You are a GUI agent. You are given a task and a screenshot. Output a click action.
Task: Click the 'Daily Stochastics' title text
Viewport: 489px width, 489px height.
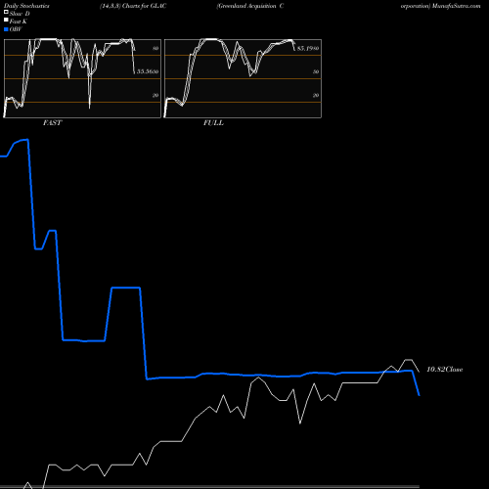(26, 6)
